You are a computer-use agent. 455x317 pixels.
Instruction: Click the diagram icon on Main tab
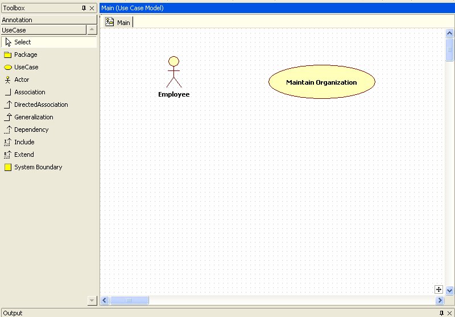tap(109, 22)
